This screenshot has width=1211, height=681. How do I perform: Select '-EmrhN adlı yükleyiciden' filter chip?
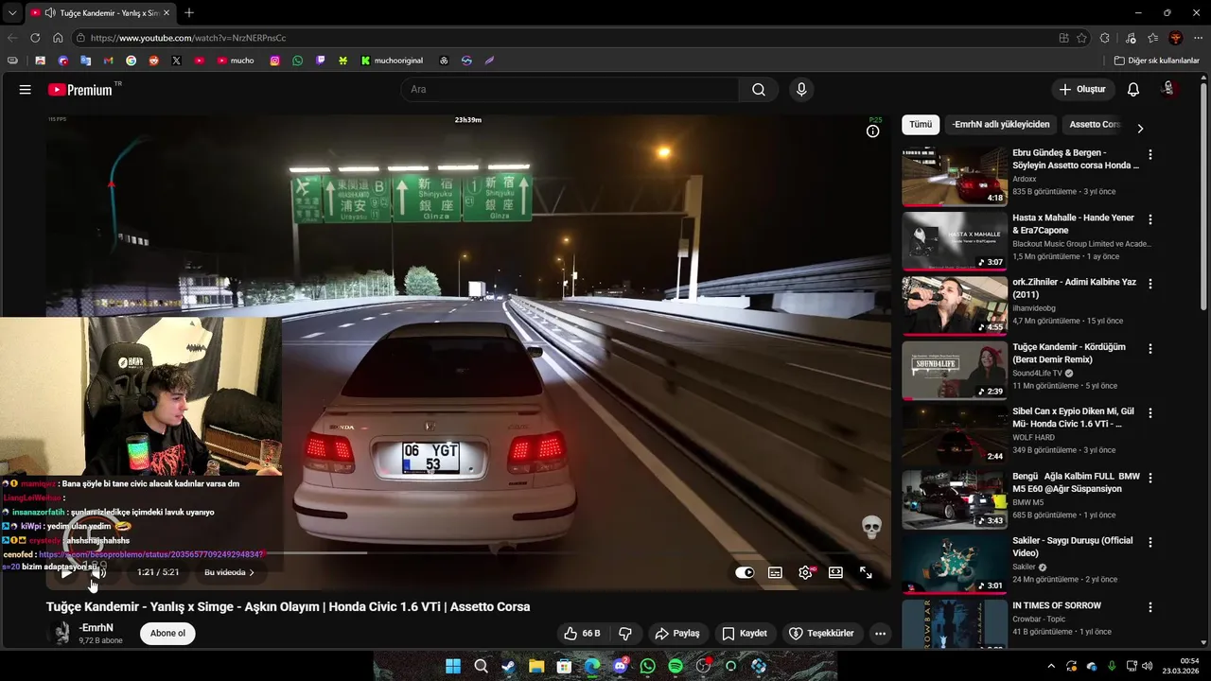click(x=1001, y=125)
